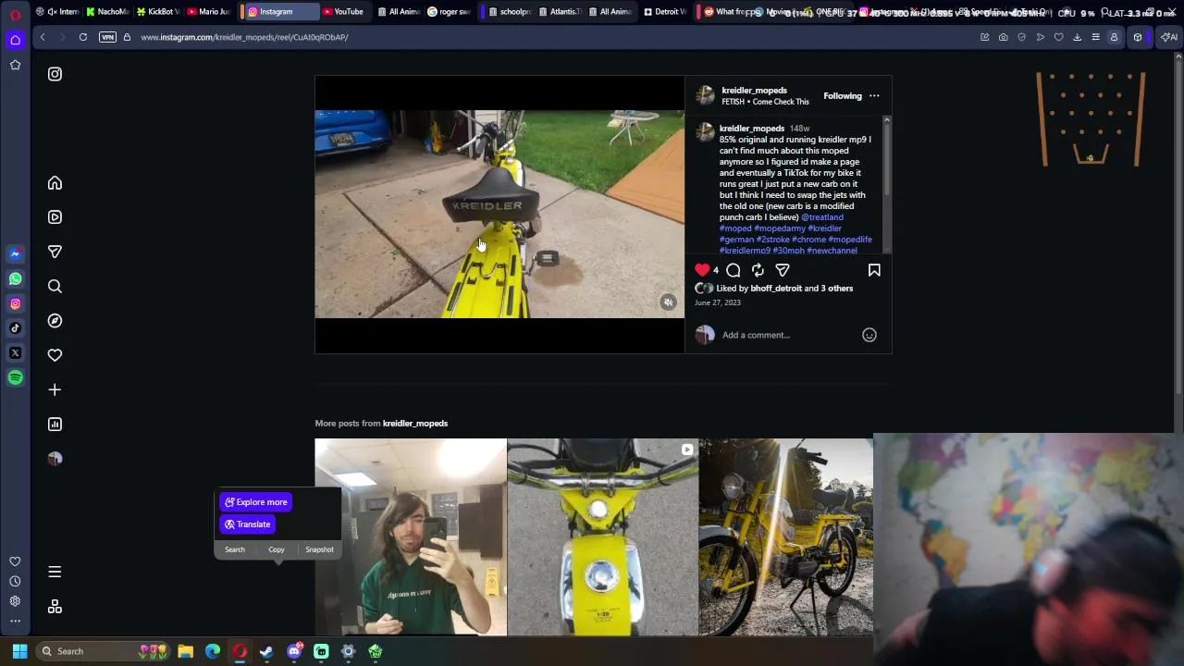Grab the caption scrollbar thumb
The height and width of the screenshot is (666, 1184).
(886, 159)
